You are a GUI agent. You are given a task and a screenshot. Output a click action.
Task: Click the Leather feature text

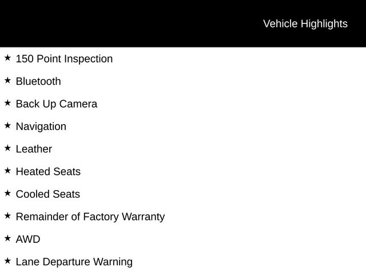pyautogui.click(x=34, y=149)
